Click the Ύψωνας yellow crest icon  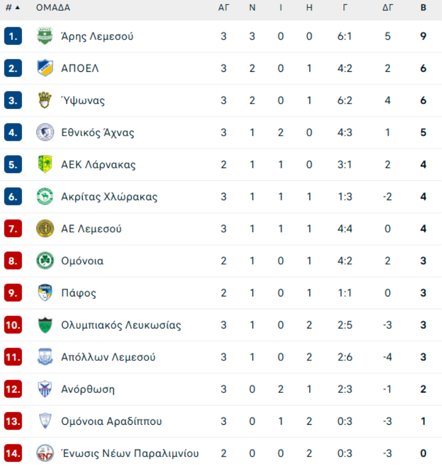pos(45,100)
